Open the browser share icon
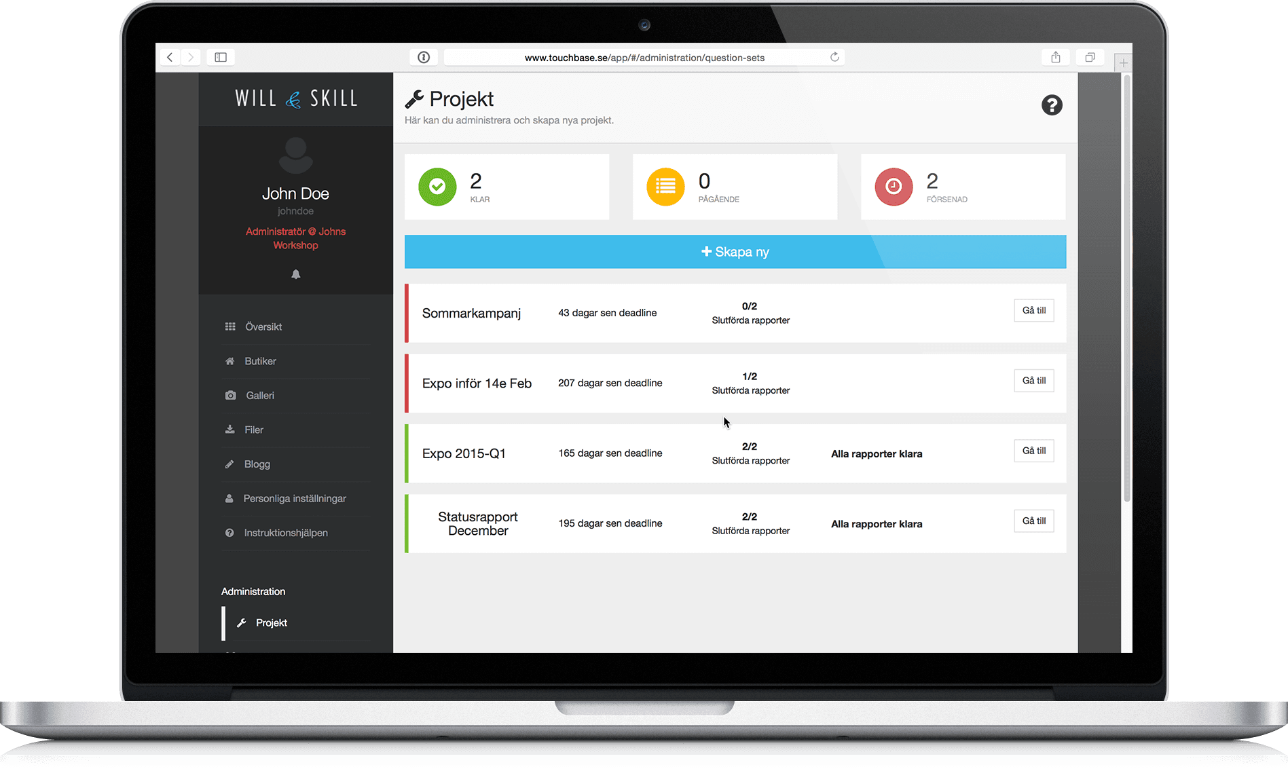1288x769 pixels. click(1056, 57)
